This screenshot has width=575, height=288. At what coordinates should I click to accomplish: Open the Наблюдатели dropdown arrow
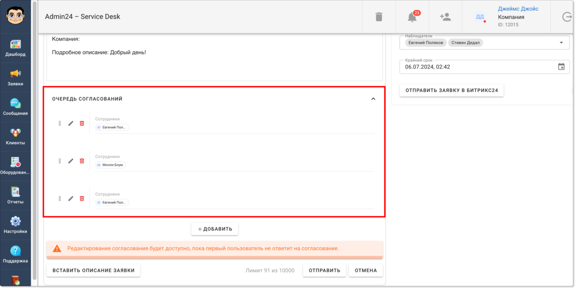[x=561, y=43]
